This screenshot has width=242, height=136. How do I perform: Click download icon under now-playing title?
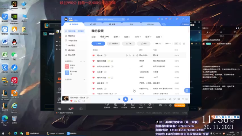(75, 101)
